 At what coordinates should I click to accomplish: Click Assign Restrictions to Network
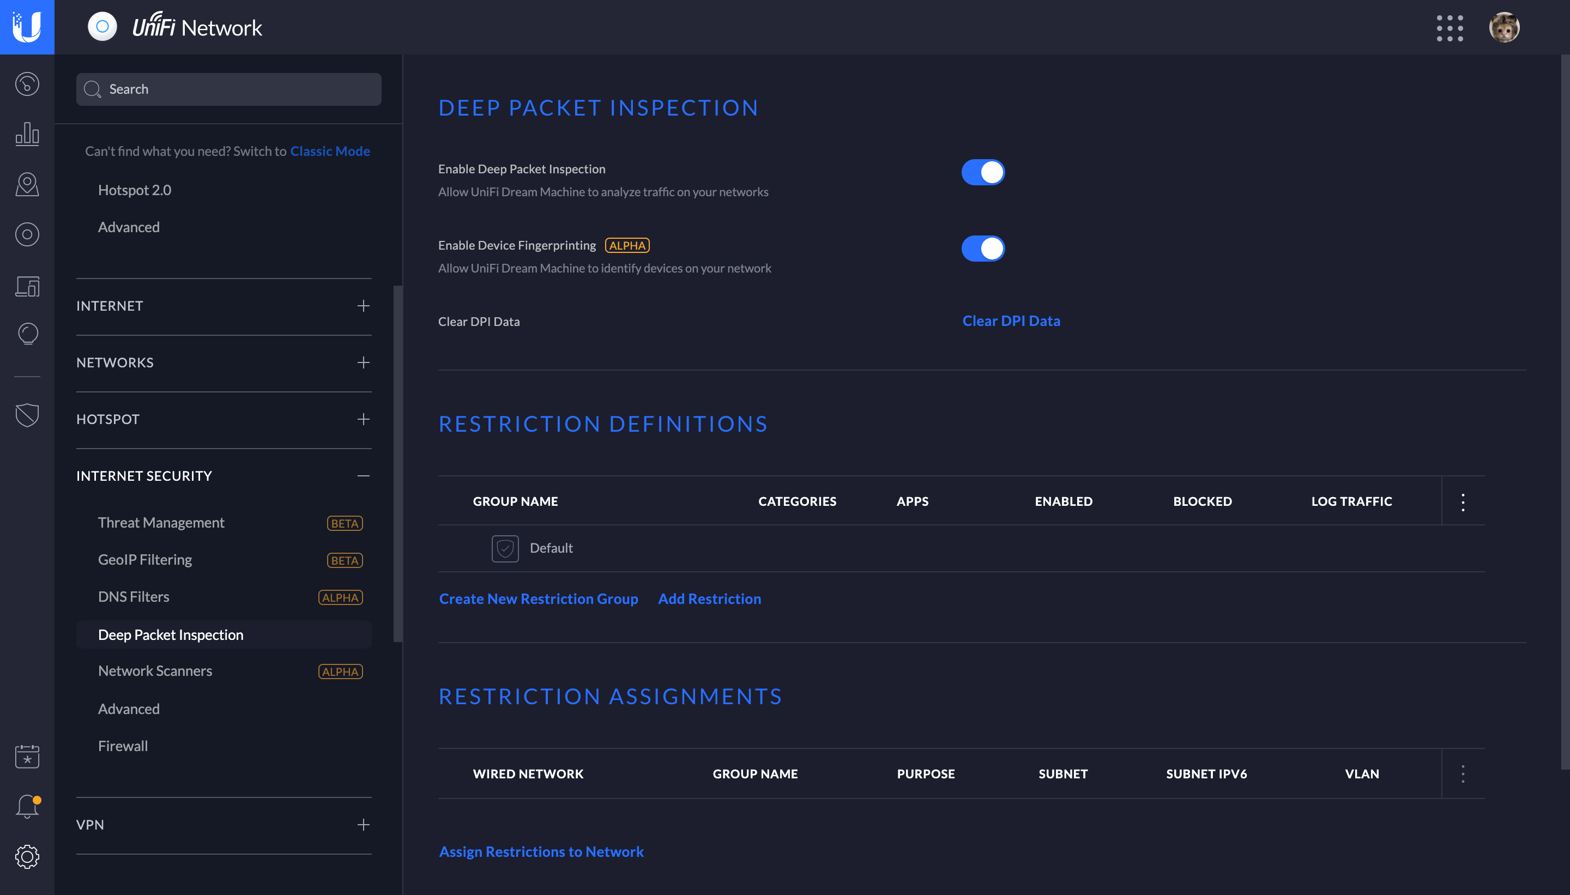point(541,851)
